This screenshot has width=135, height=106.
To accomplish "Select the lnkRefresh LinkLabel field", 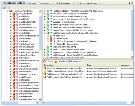I will pos(71,28).
